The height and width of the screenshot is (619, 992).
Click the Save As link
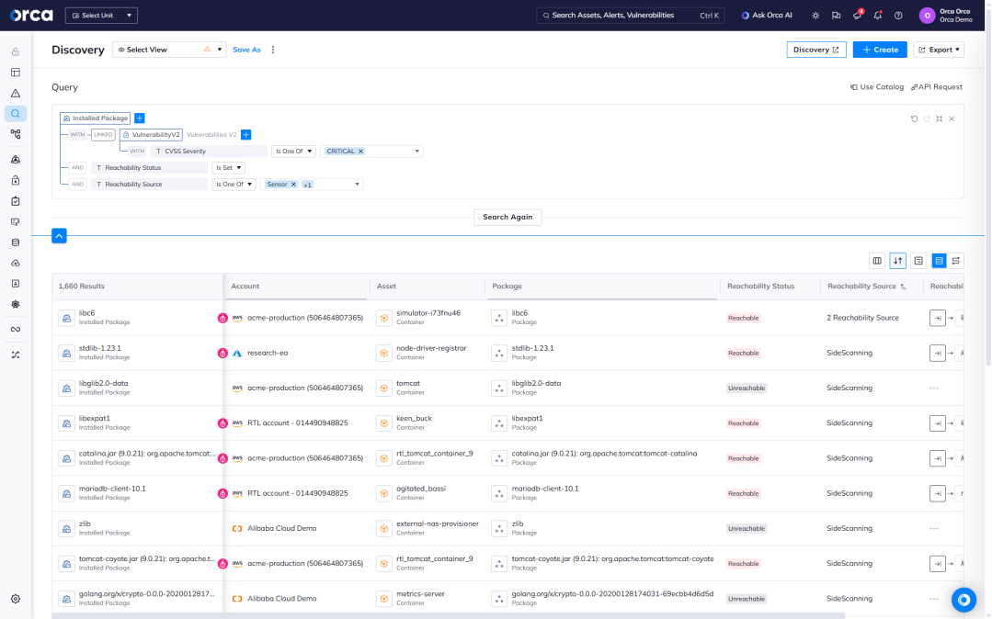tap(246, 50)
